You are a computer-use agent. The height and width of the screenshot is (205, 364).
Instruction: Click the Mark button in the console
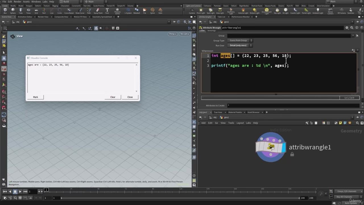[36, 97]
